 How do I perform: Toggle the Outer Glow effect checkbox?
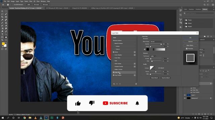(114, 72)
